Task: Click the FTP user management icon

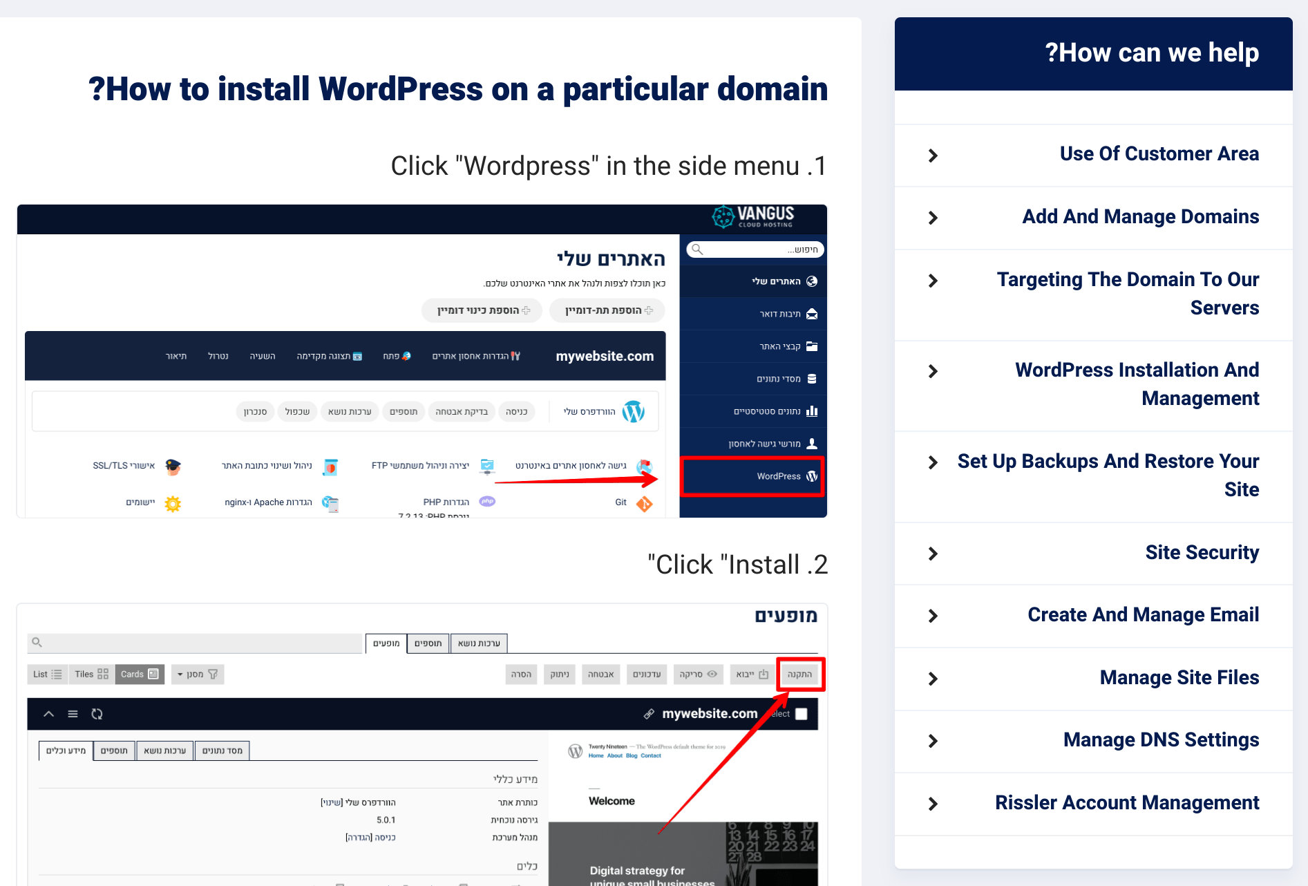Action: (x=487, y=466)
